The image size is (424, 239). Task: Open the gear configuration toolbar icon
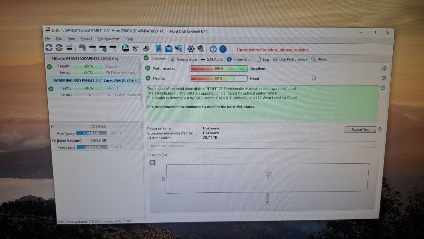click(191, 49)
